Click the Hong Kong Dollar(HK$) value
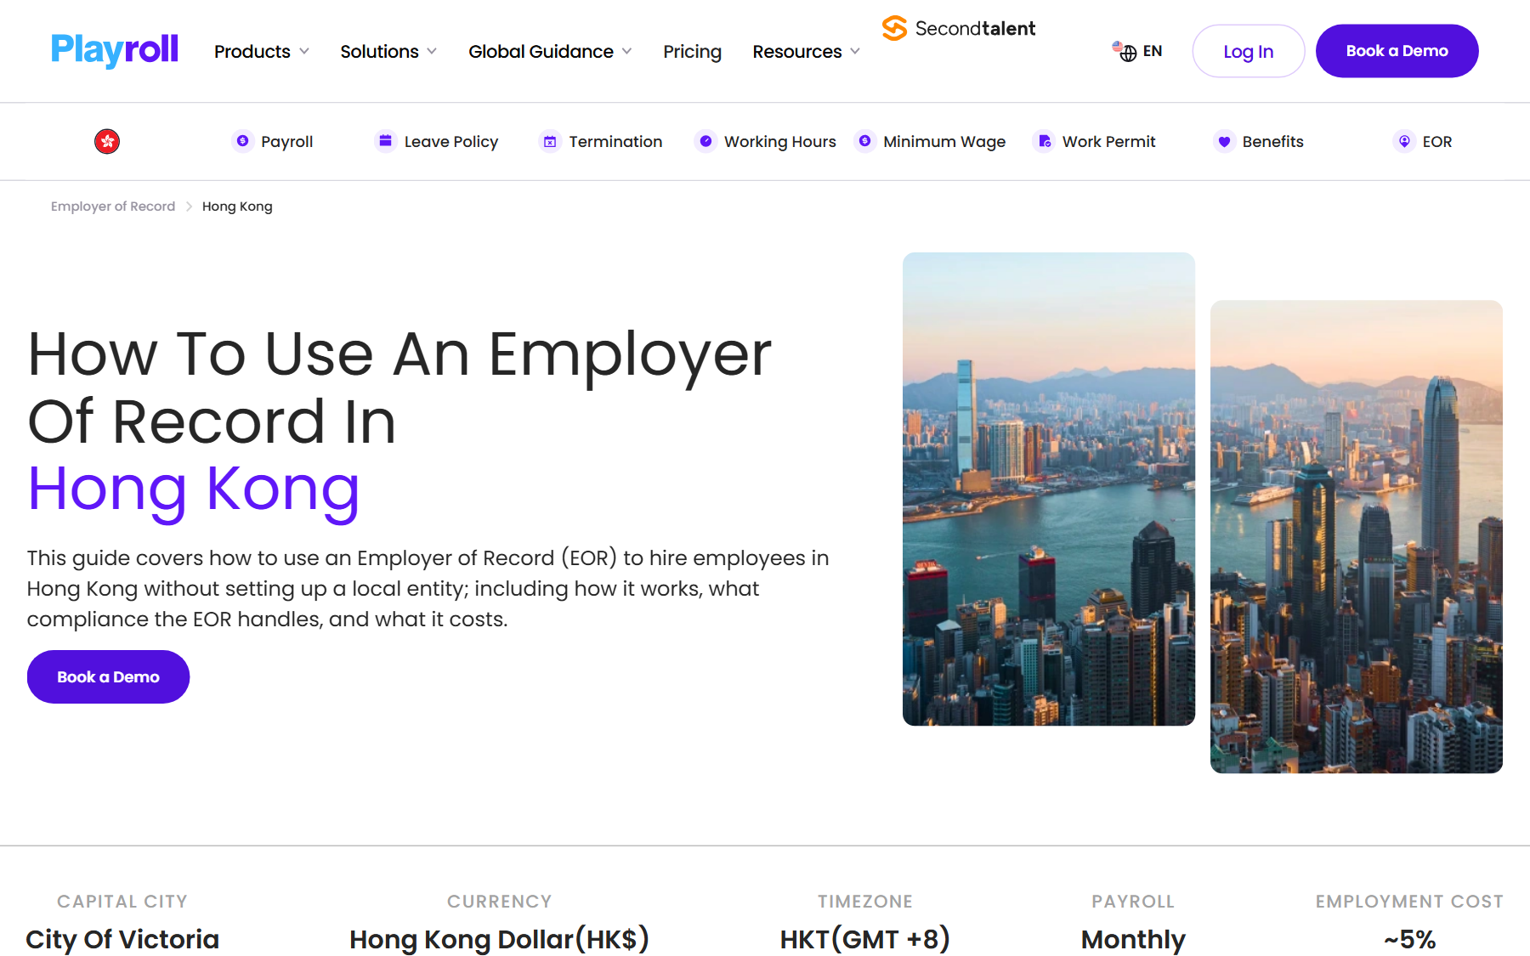The height and width of the screenshot is (956, 1530). click(x=499, y=939)
